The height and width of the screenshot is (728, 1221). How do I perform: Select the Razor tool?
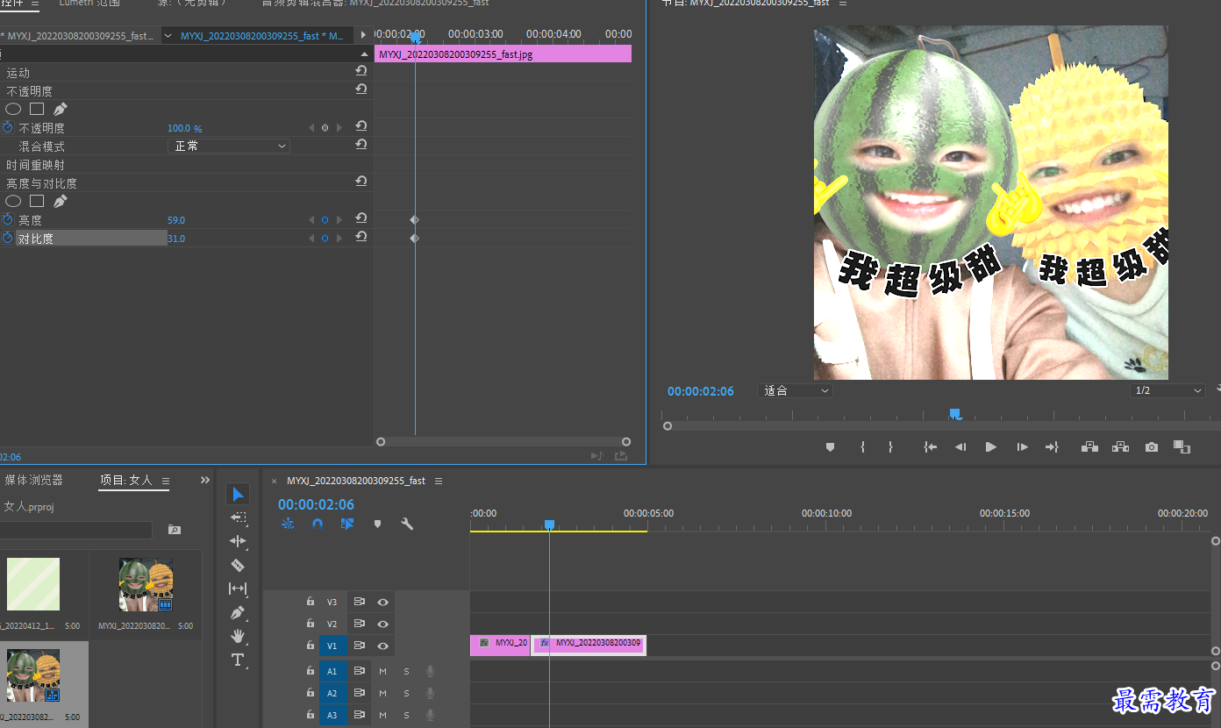pos(238,565)
